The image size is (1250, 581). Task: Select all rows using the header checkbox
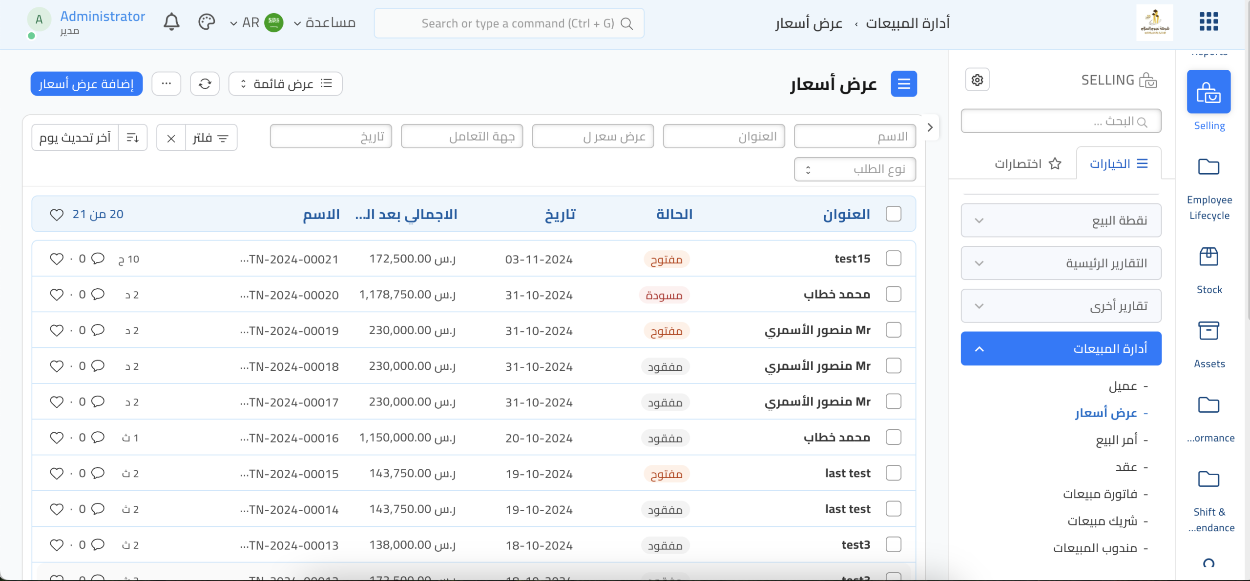point(894,214)
